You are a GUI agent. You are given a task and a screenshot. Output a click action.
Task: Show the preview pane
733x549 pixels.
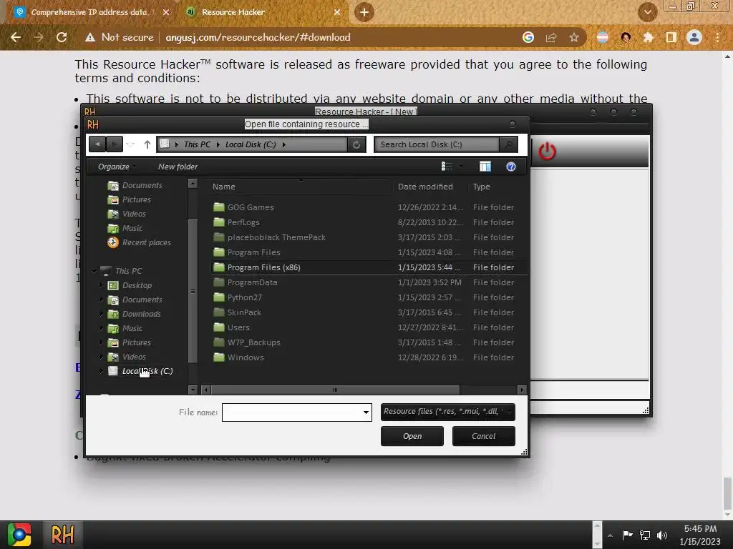(x=485, y=167)
